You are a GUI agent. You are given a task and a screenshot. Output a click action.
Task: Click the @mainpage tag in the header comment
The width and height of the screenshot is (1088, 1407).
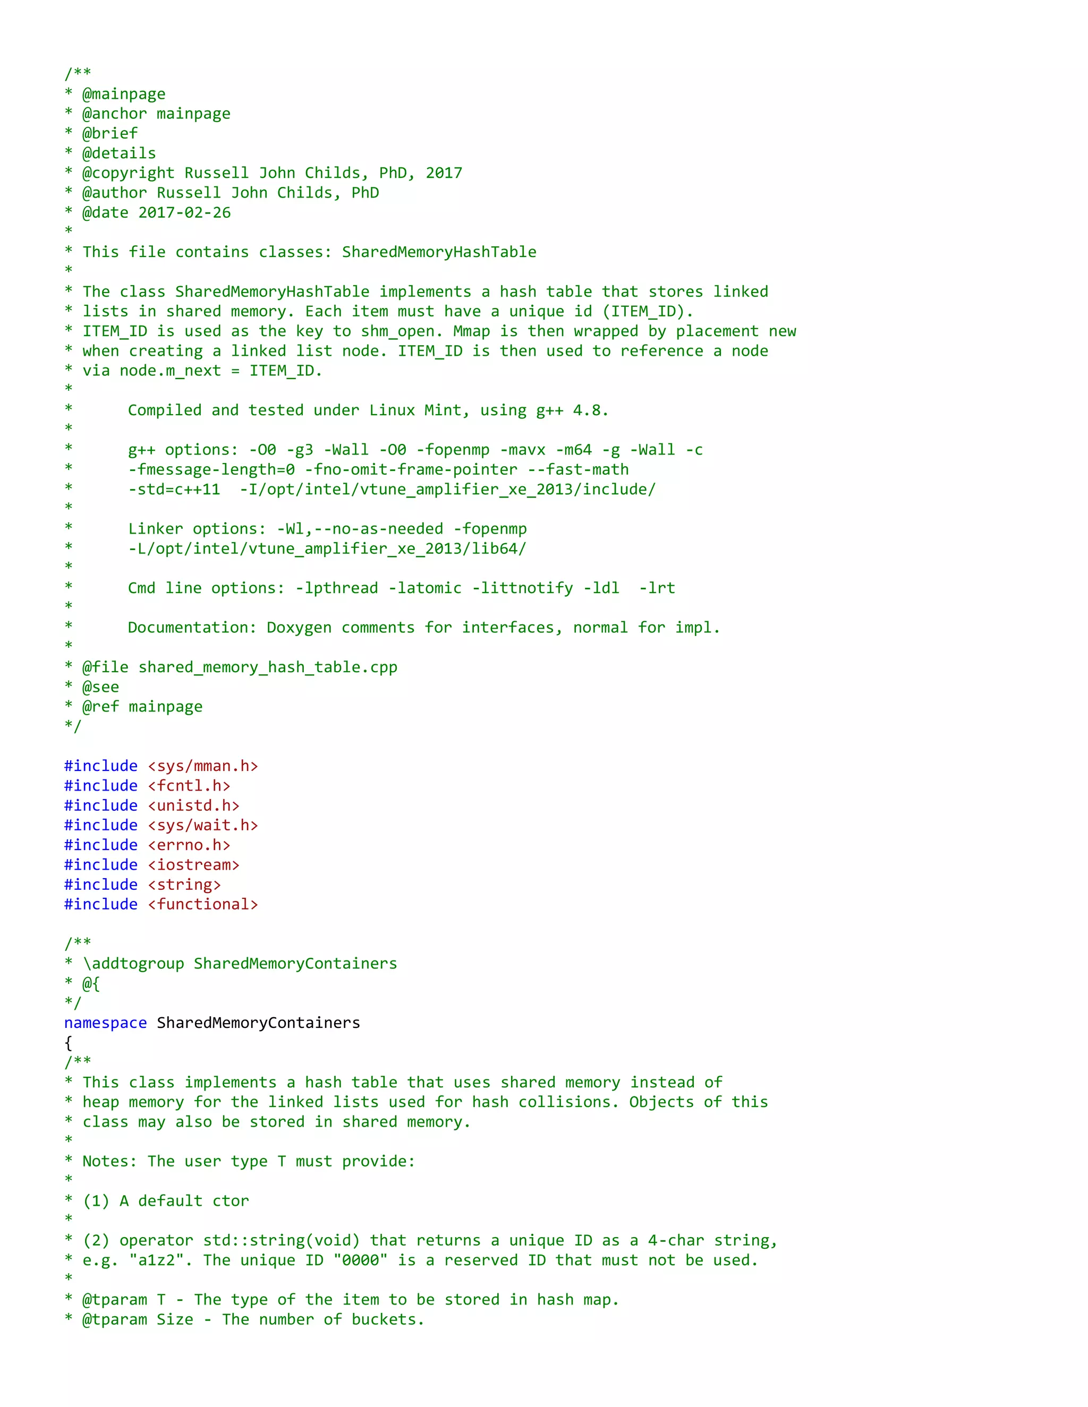tap(124, 94)
